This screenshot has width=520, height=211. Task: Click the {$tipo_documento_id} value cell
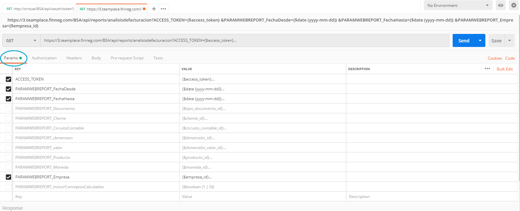click(262, 109)
